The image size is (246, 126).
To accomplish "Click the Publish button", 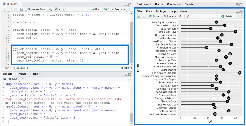I will click(x=227, y=17).
